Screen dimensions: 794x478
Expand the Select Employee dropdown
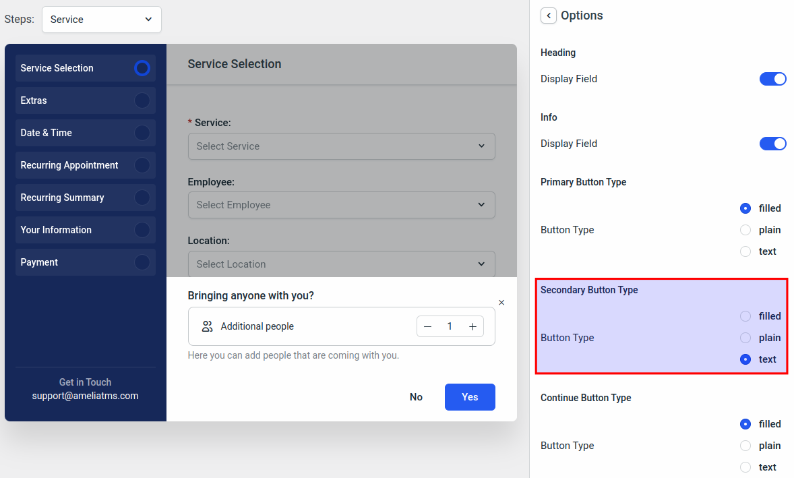(x=341, y=205)
